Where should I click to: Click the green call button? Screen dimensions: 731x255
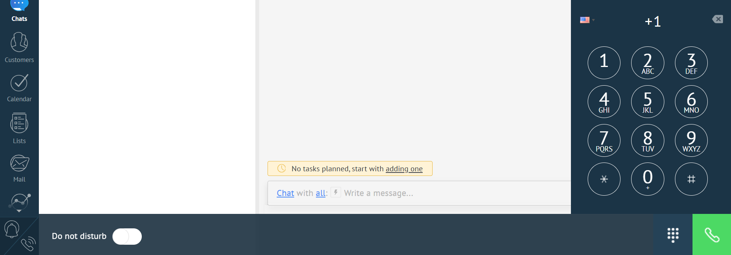click(712, 235)
